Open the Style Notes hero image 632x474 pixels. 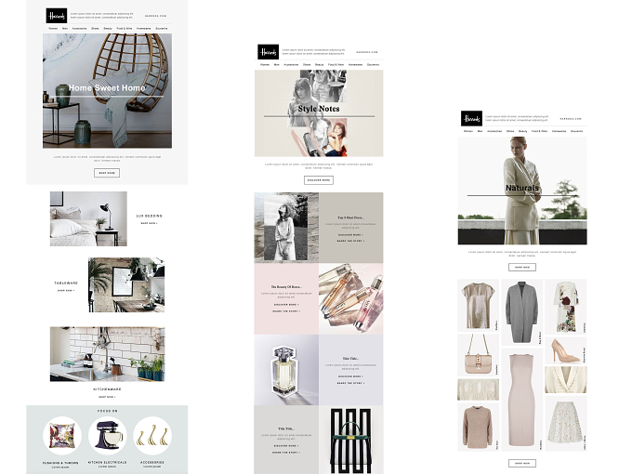pos(319,113)
